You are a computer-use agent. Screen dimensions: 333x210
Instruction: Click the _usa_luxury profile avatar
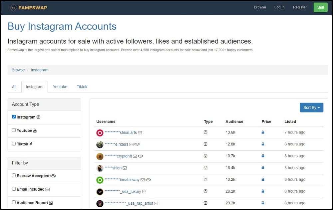pos(100,192)
